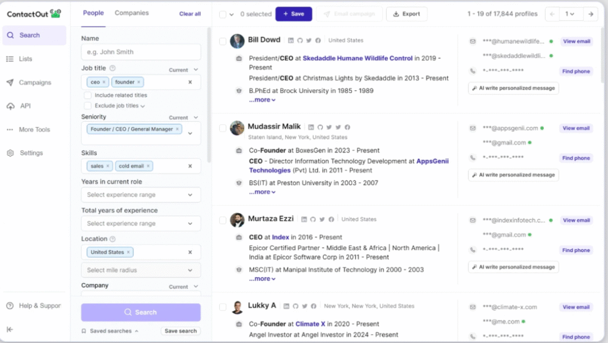Image resolution: width=608 pixels, height=343 pixels.
Task: Open the Total years of experience dropdown
Action: point(141,223)
